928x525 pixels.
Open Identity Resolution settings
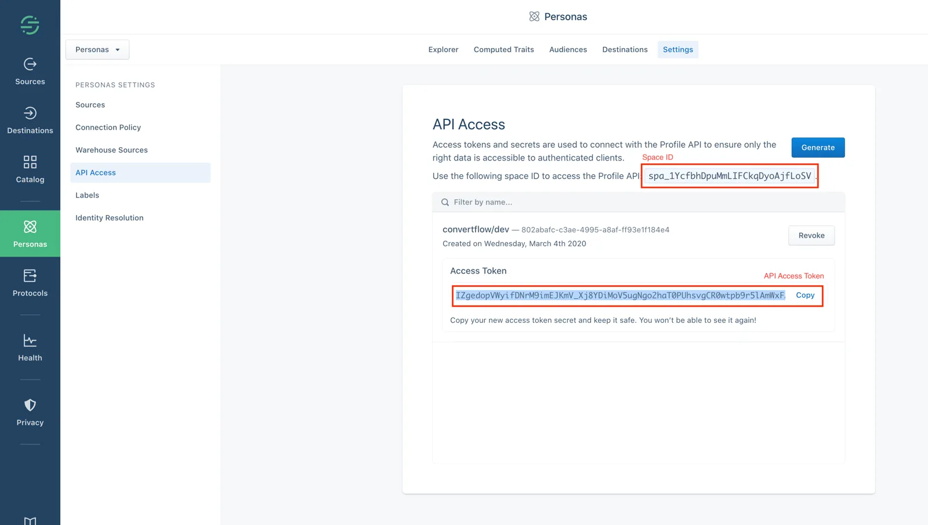tap(109, 218)
